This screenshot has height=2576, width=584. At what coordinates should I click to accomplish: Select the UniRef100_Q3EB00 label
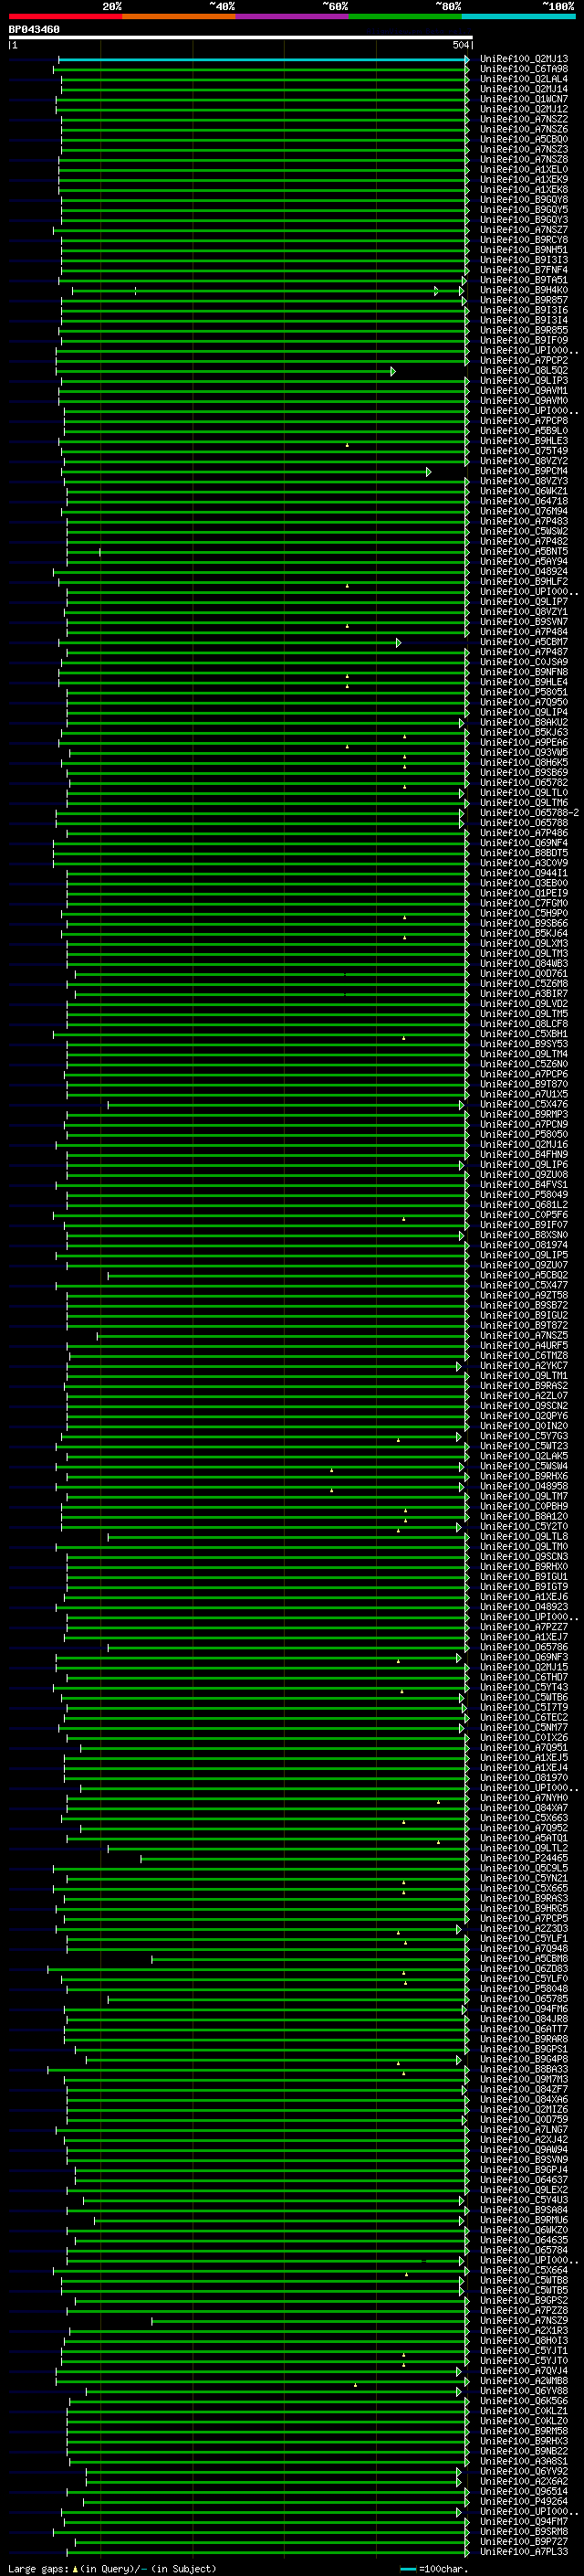coord(524,883)
